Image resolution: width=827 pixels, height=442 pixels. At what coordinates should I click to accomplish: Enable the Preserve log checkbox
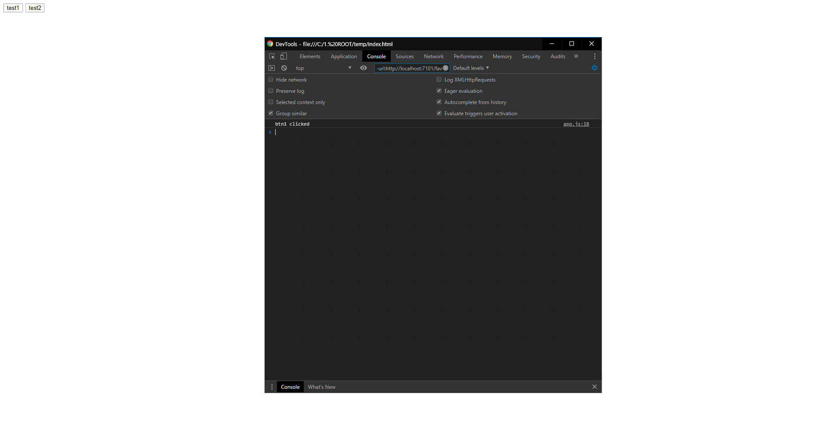[x=271, y=91]
